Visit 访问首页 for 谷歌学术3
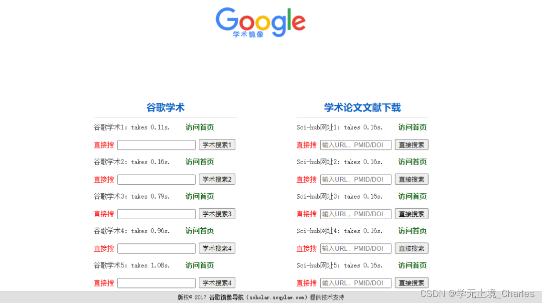This screenshot has width=542, height=303. [x=199, y=196]
